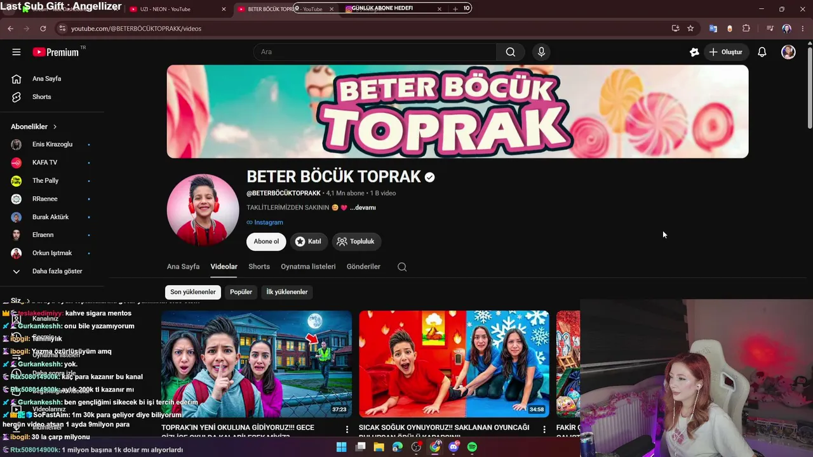The width and height of the screenshot is (813, 457).
Task: Open the Chrome three-dot menu
Action: pos(803,29)
